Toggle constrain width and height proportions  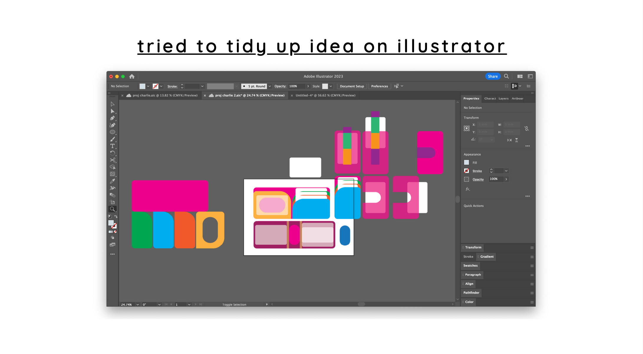pos(527,128)
